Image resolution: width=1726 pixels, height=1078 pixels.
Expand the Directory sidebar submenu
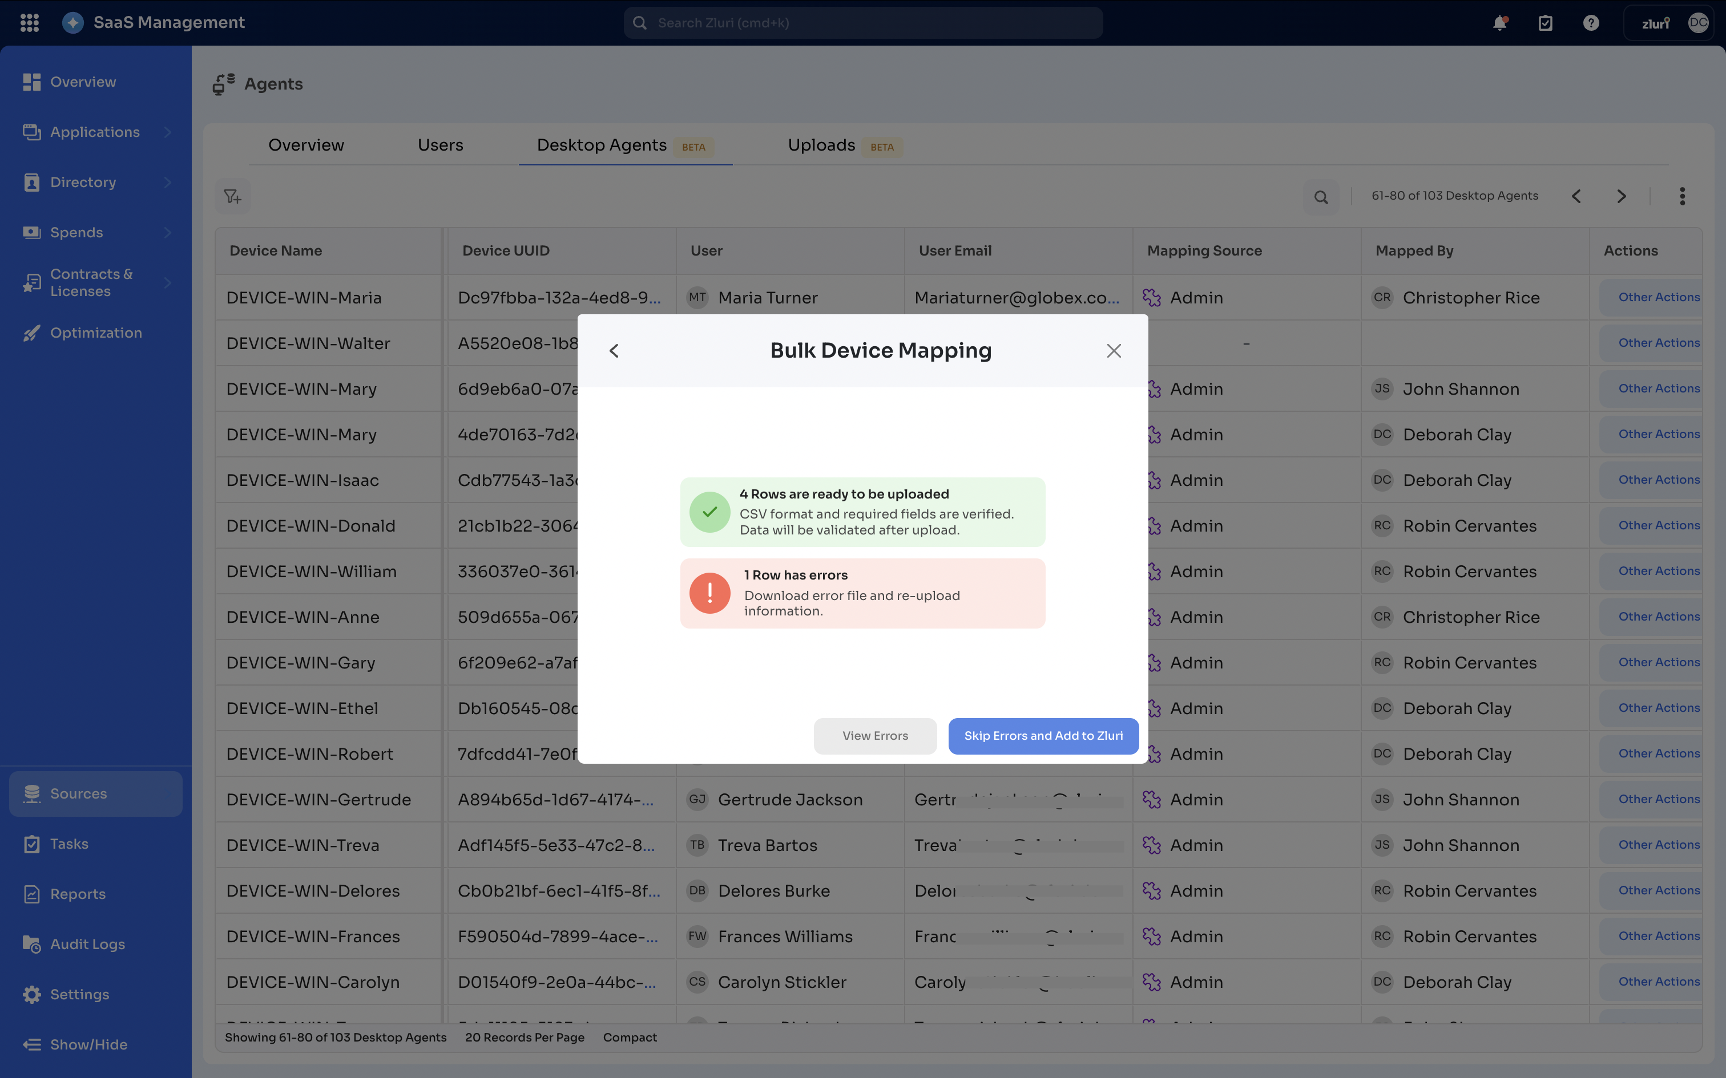168,183
